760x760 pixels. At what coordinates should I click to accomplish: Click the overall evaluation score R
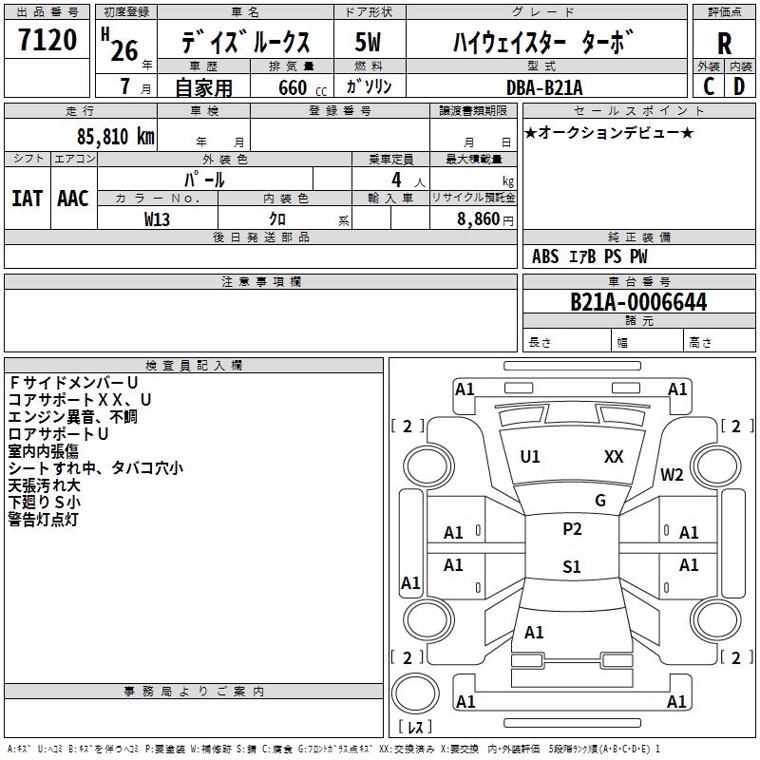tap(724, 44)
